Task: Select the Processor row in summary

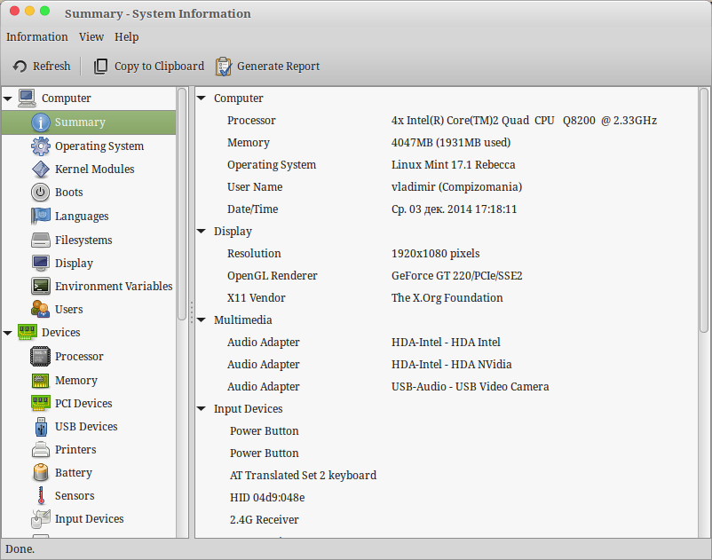Action: tap(446, 121)
